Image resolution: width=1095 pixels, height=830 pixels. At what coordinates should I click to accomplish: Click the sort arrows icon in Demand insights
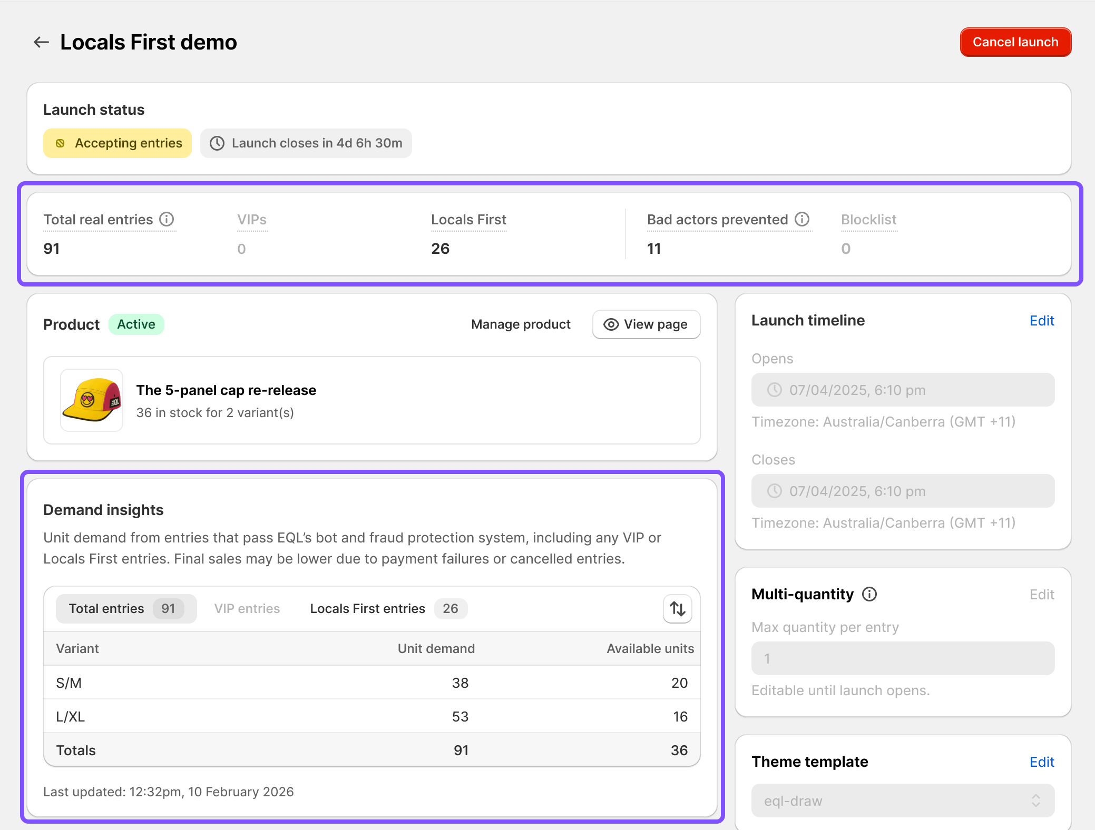(x=678, y=609)
